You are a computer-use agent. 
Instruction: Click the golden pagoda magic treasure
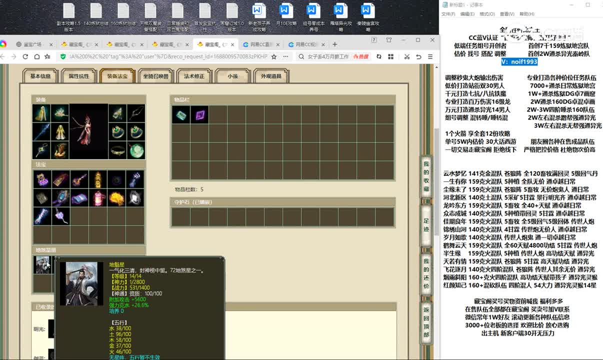tap(97, 179)
